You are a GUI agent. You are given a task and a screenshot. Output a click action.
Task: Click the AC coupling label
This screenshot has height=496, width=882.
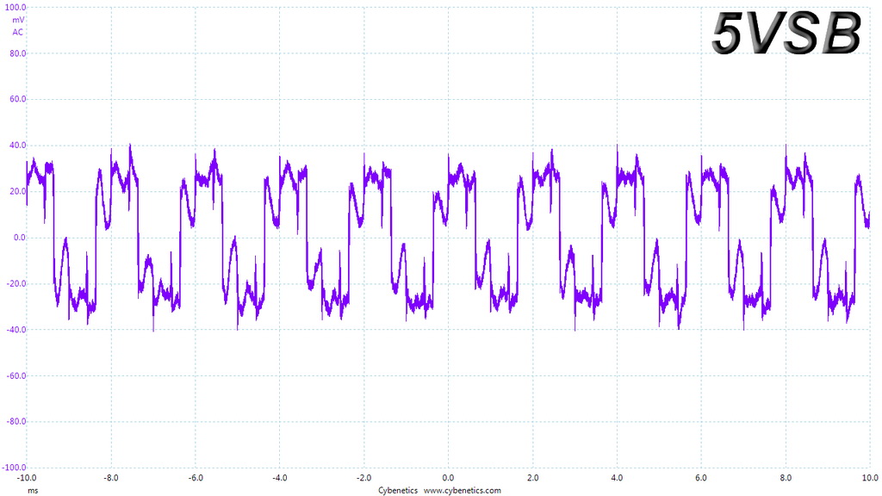click(18, 32)
